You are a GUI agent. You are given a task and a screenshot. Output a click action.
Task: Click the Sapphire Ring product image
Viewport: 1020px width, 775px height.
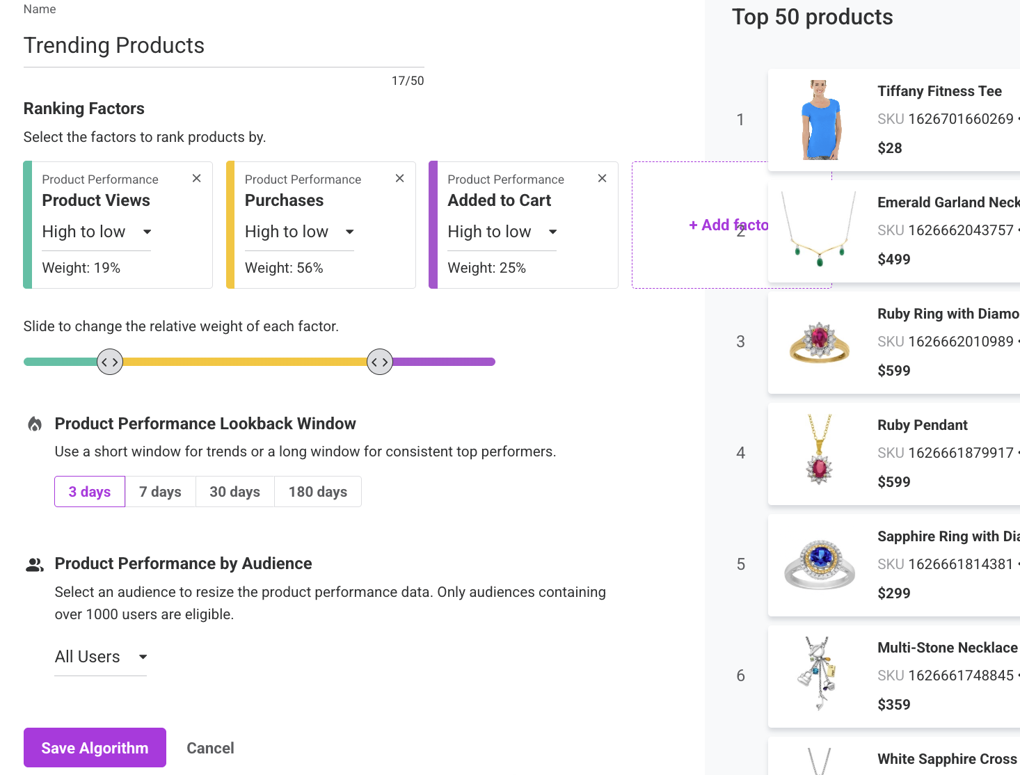[820, 565]
